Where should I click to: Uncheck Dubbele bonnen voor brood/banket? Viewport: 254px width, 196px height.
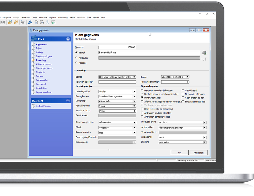[x=142, y=94]
